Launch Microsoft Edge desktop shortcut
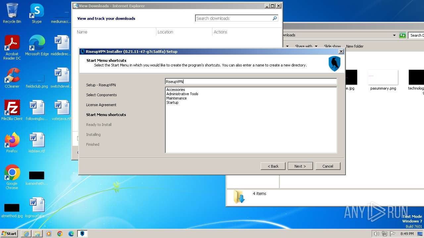 point(37,46)
